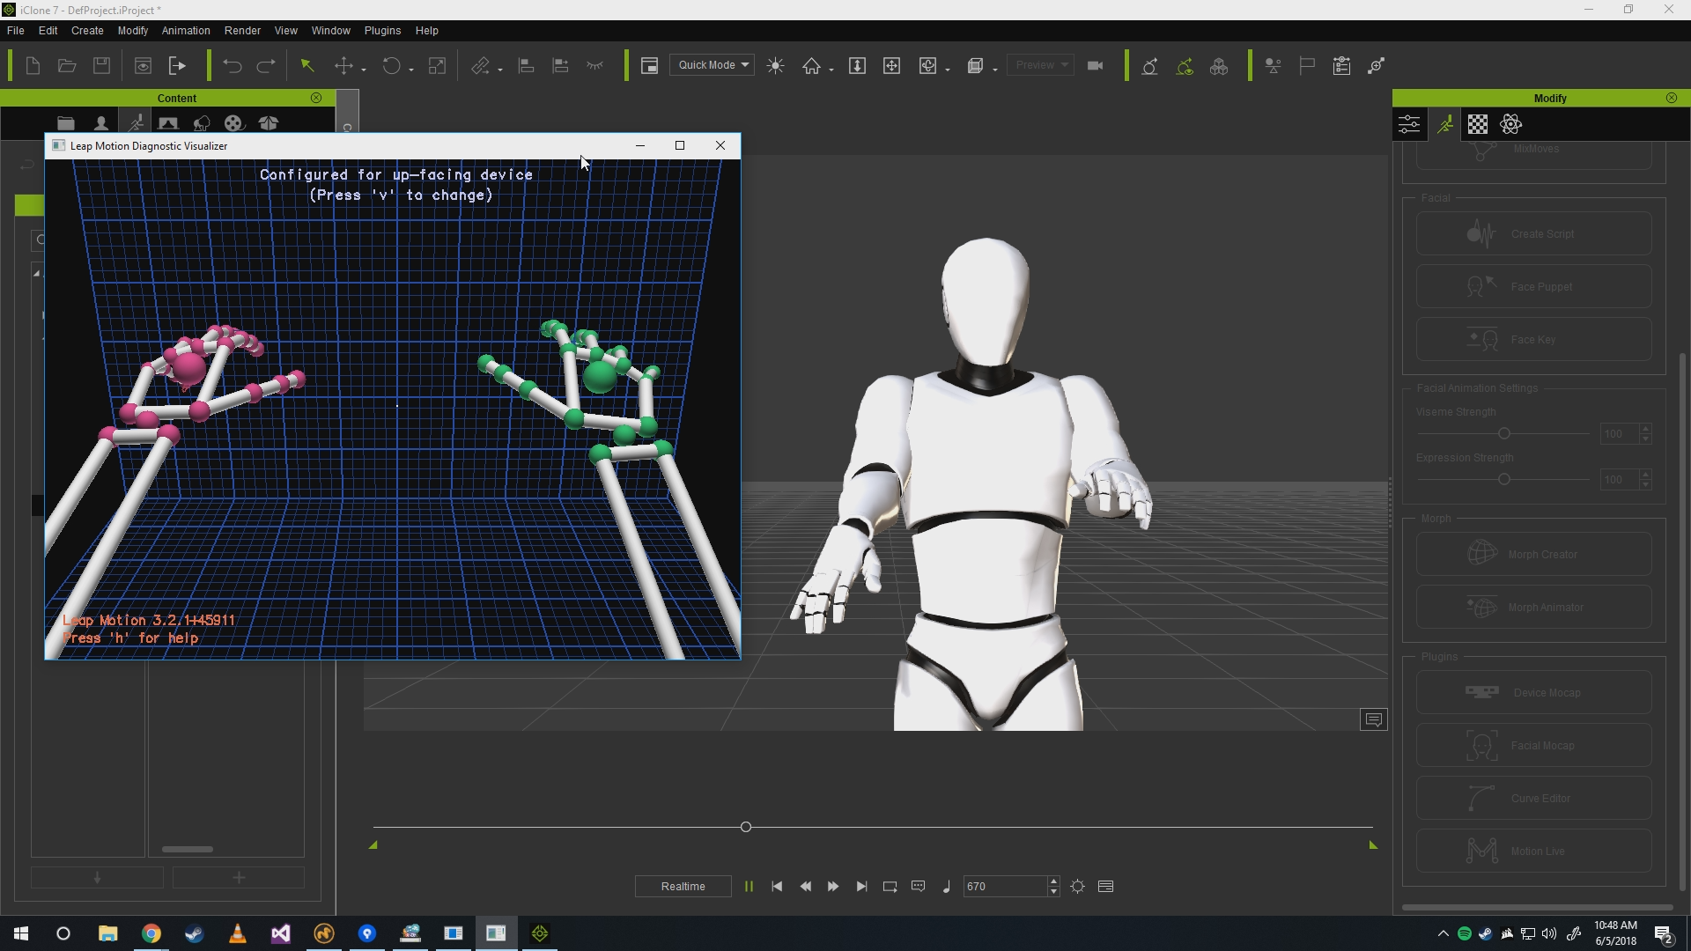This screenshot has width=1691, height=951.
Task: Open the Animation tab in Modify panel
Action: coord(1445,124)
